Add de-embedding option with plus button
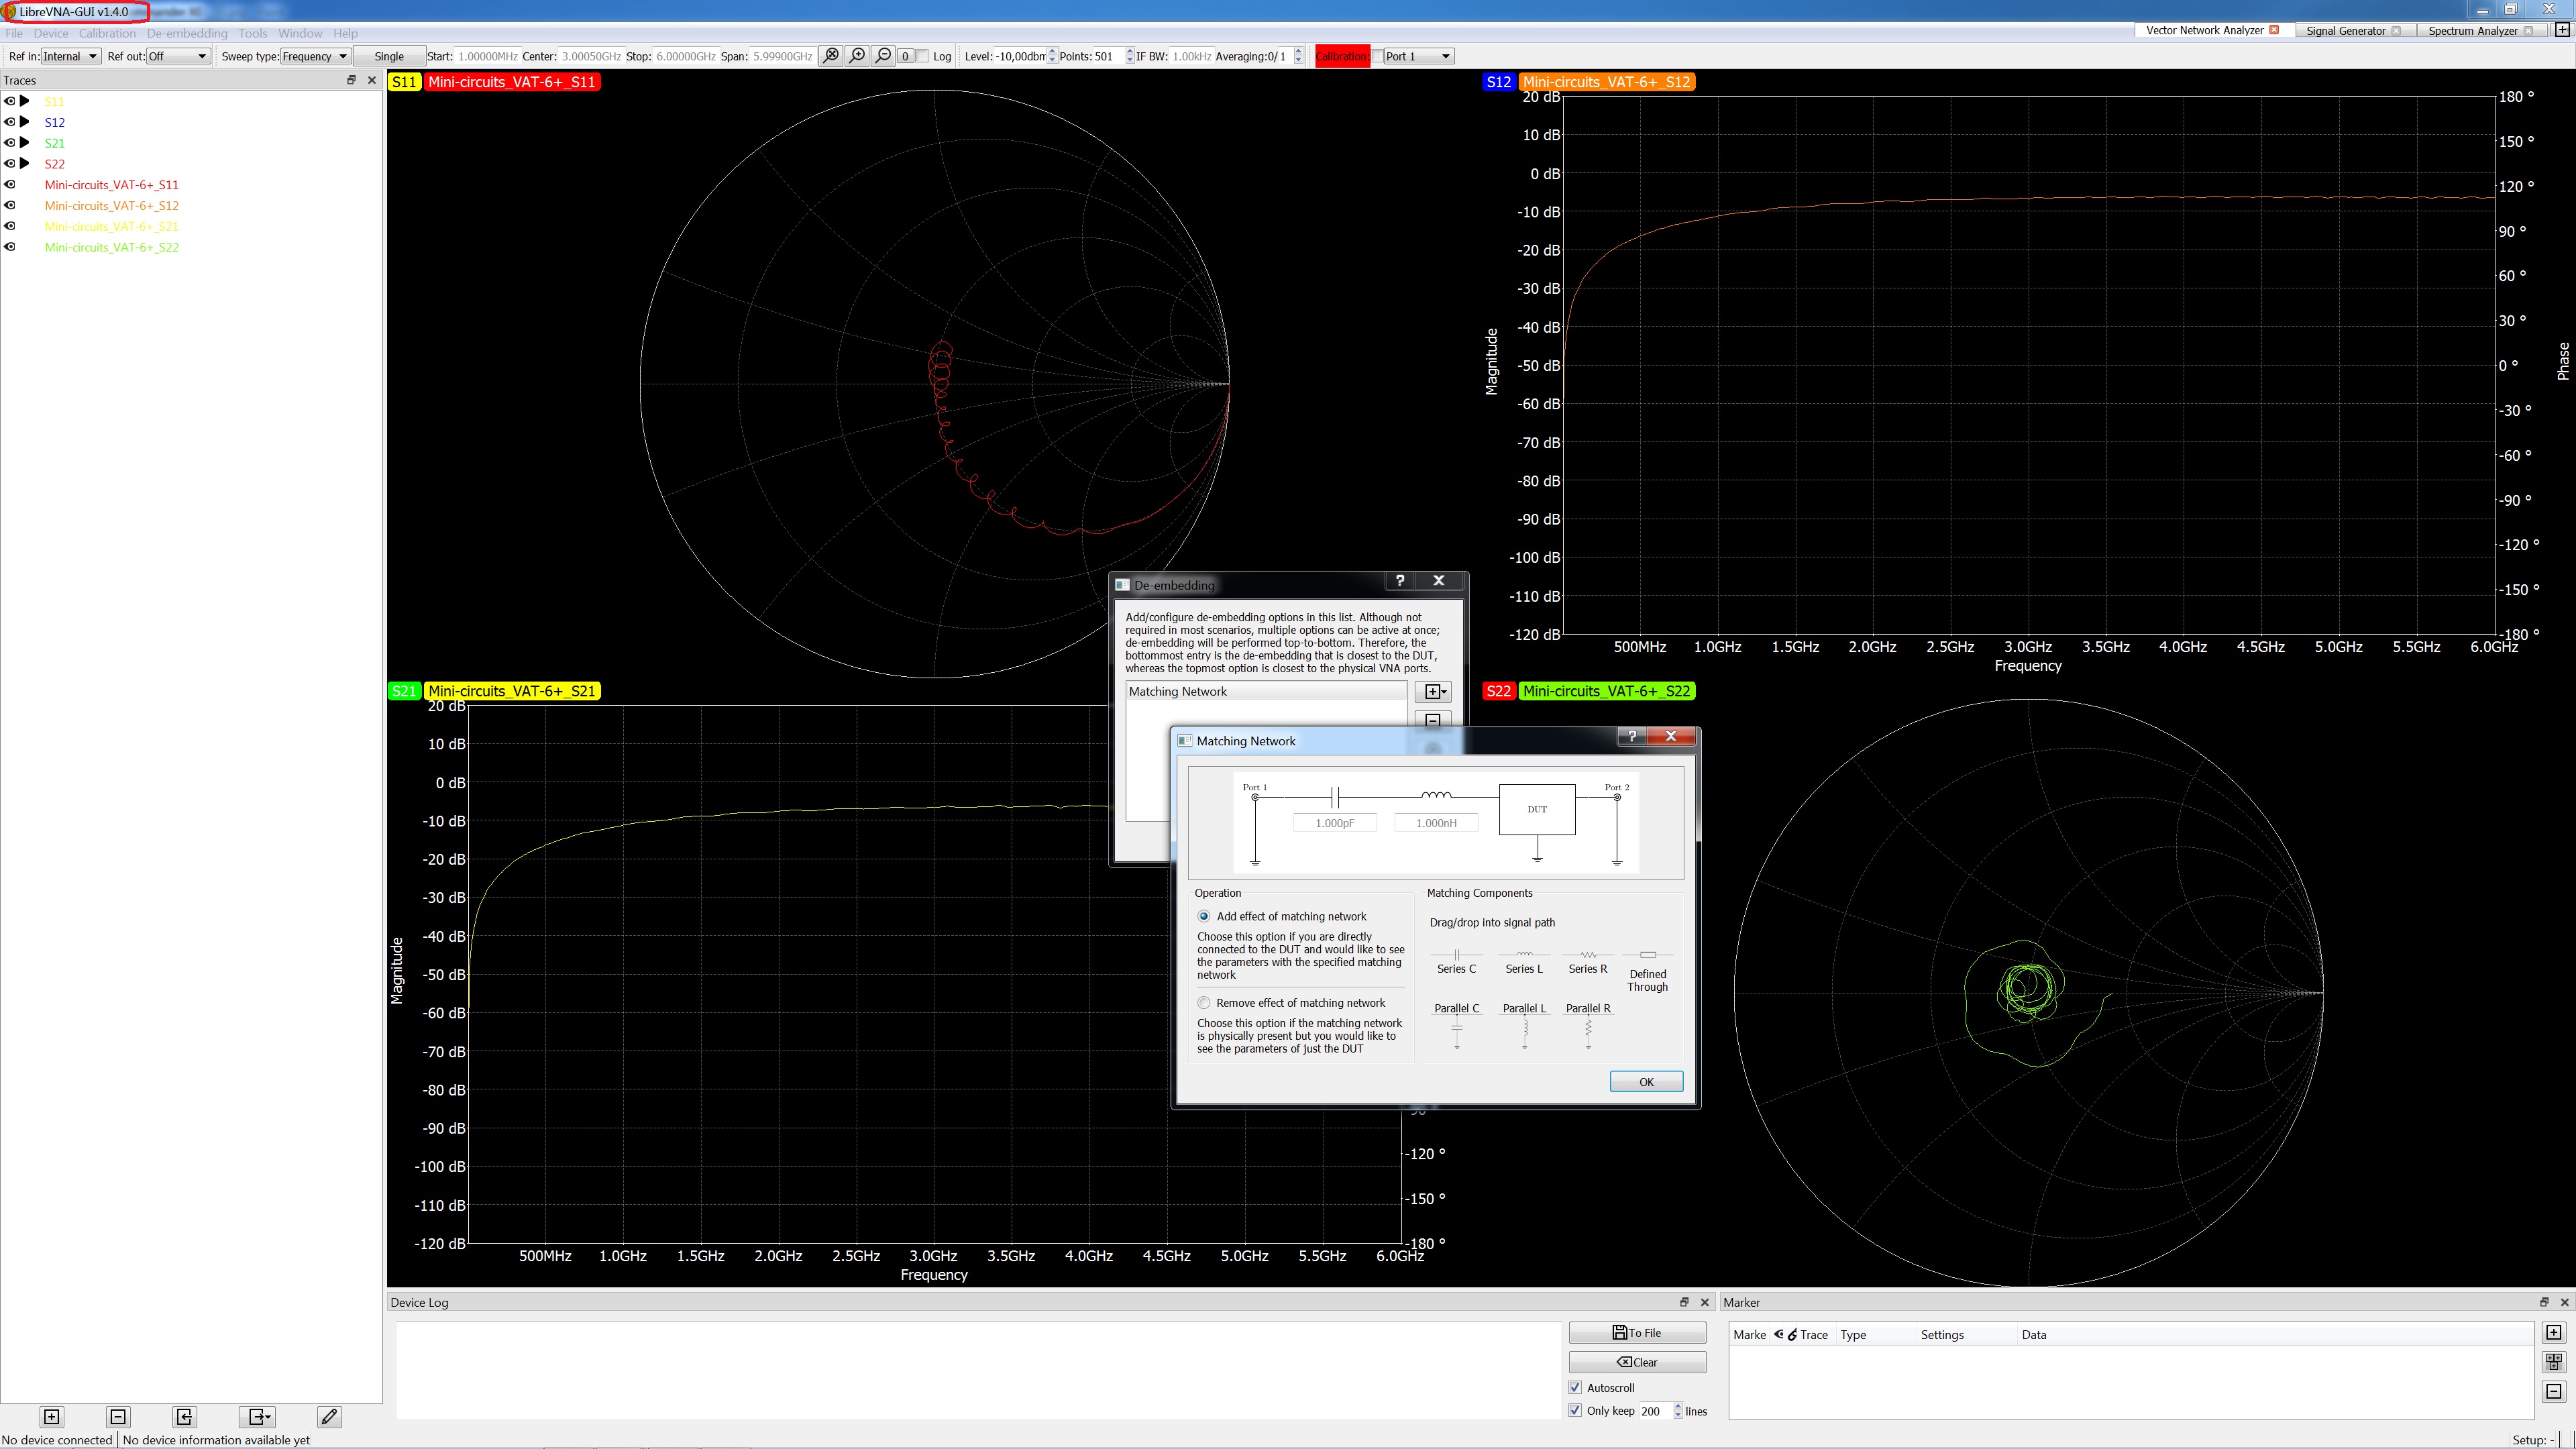The width and height of the screenshot is (2576, 1449). 1432,691
